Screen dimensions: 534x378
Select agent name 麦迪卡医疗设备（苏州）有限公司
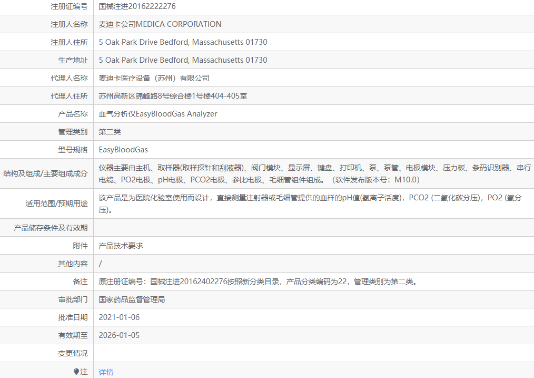[154, 78]
